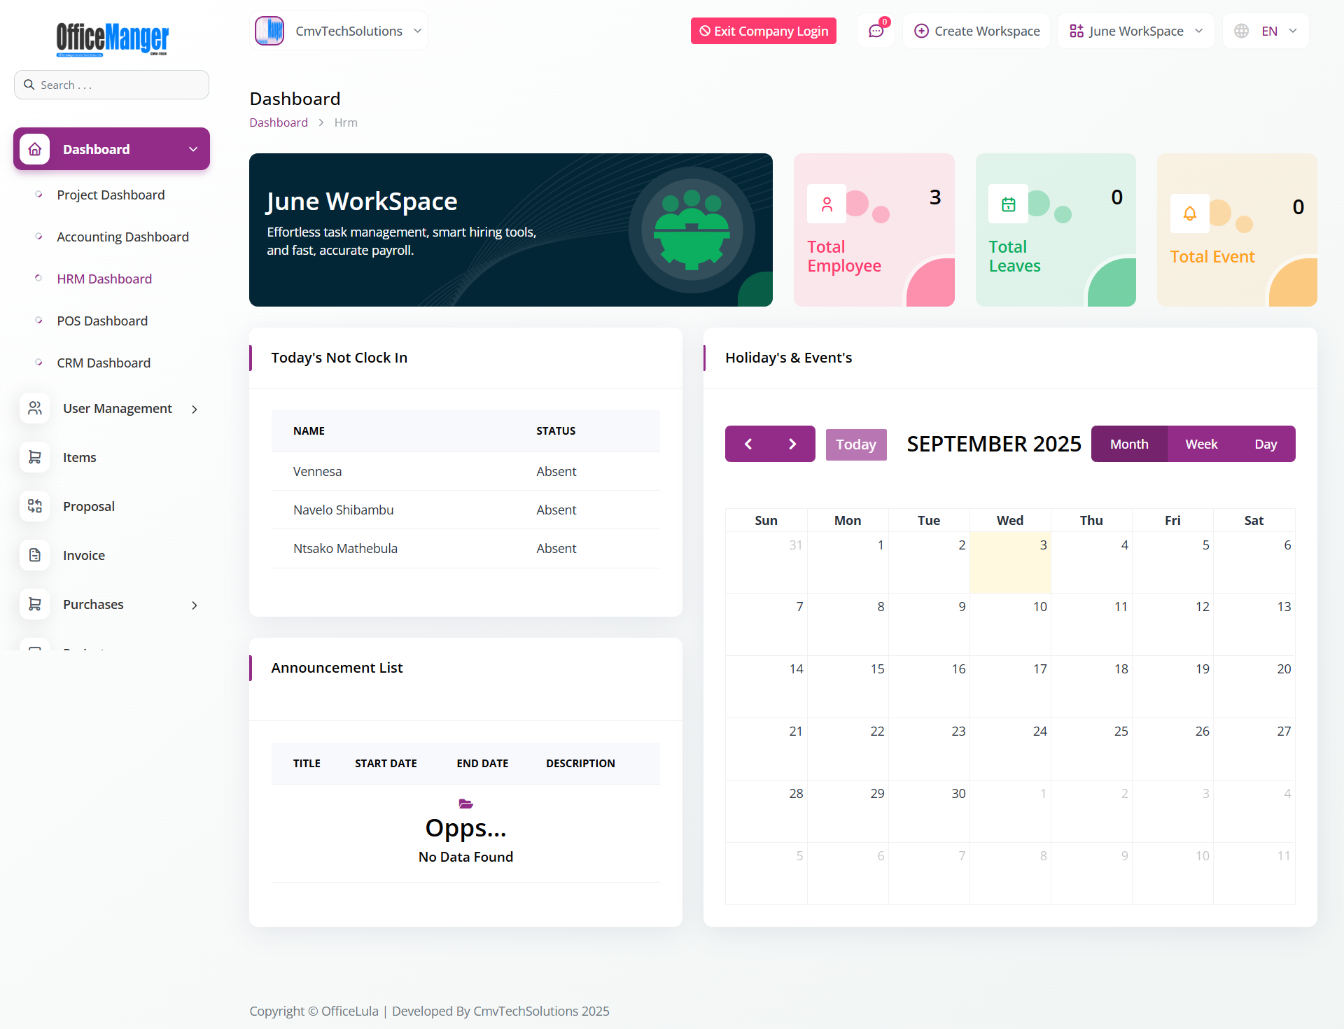Click the Proposal sidebar icon
This screenshot has width=1344, height=1029.
point(35,506)
